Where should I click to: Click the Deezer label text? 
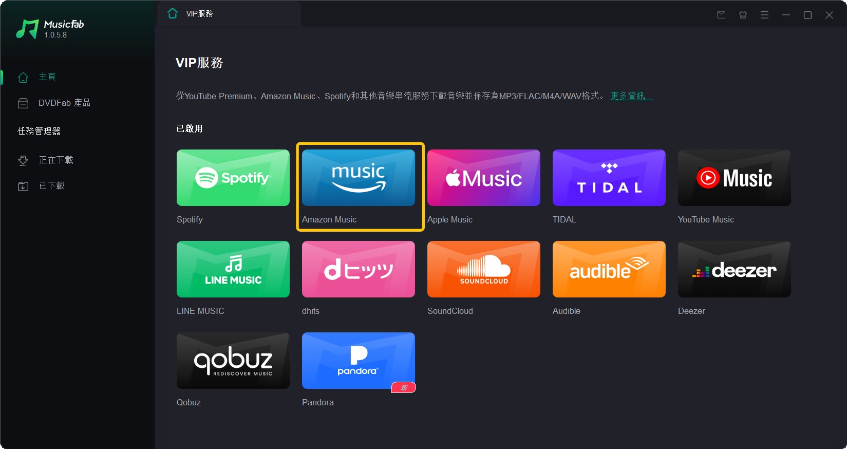coord(691,311)
